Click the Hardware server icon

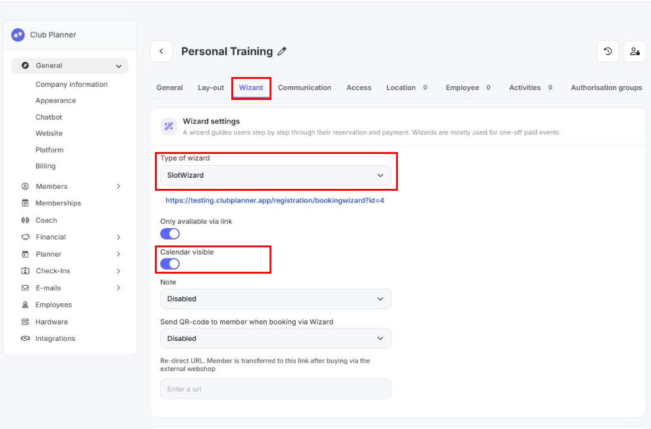25,322
